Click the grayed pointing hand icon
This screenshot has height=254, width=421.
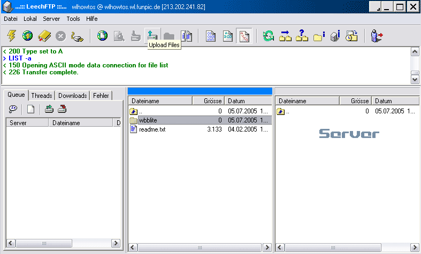coord(135,36)
